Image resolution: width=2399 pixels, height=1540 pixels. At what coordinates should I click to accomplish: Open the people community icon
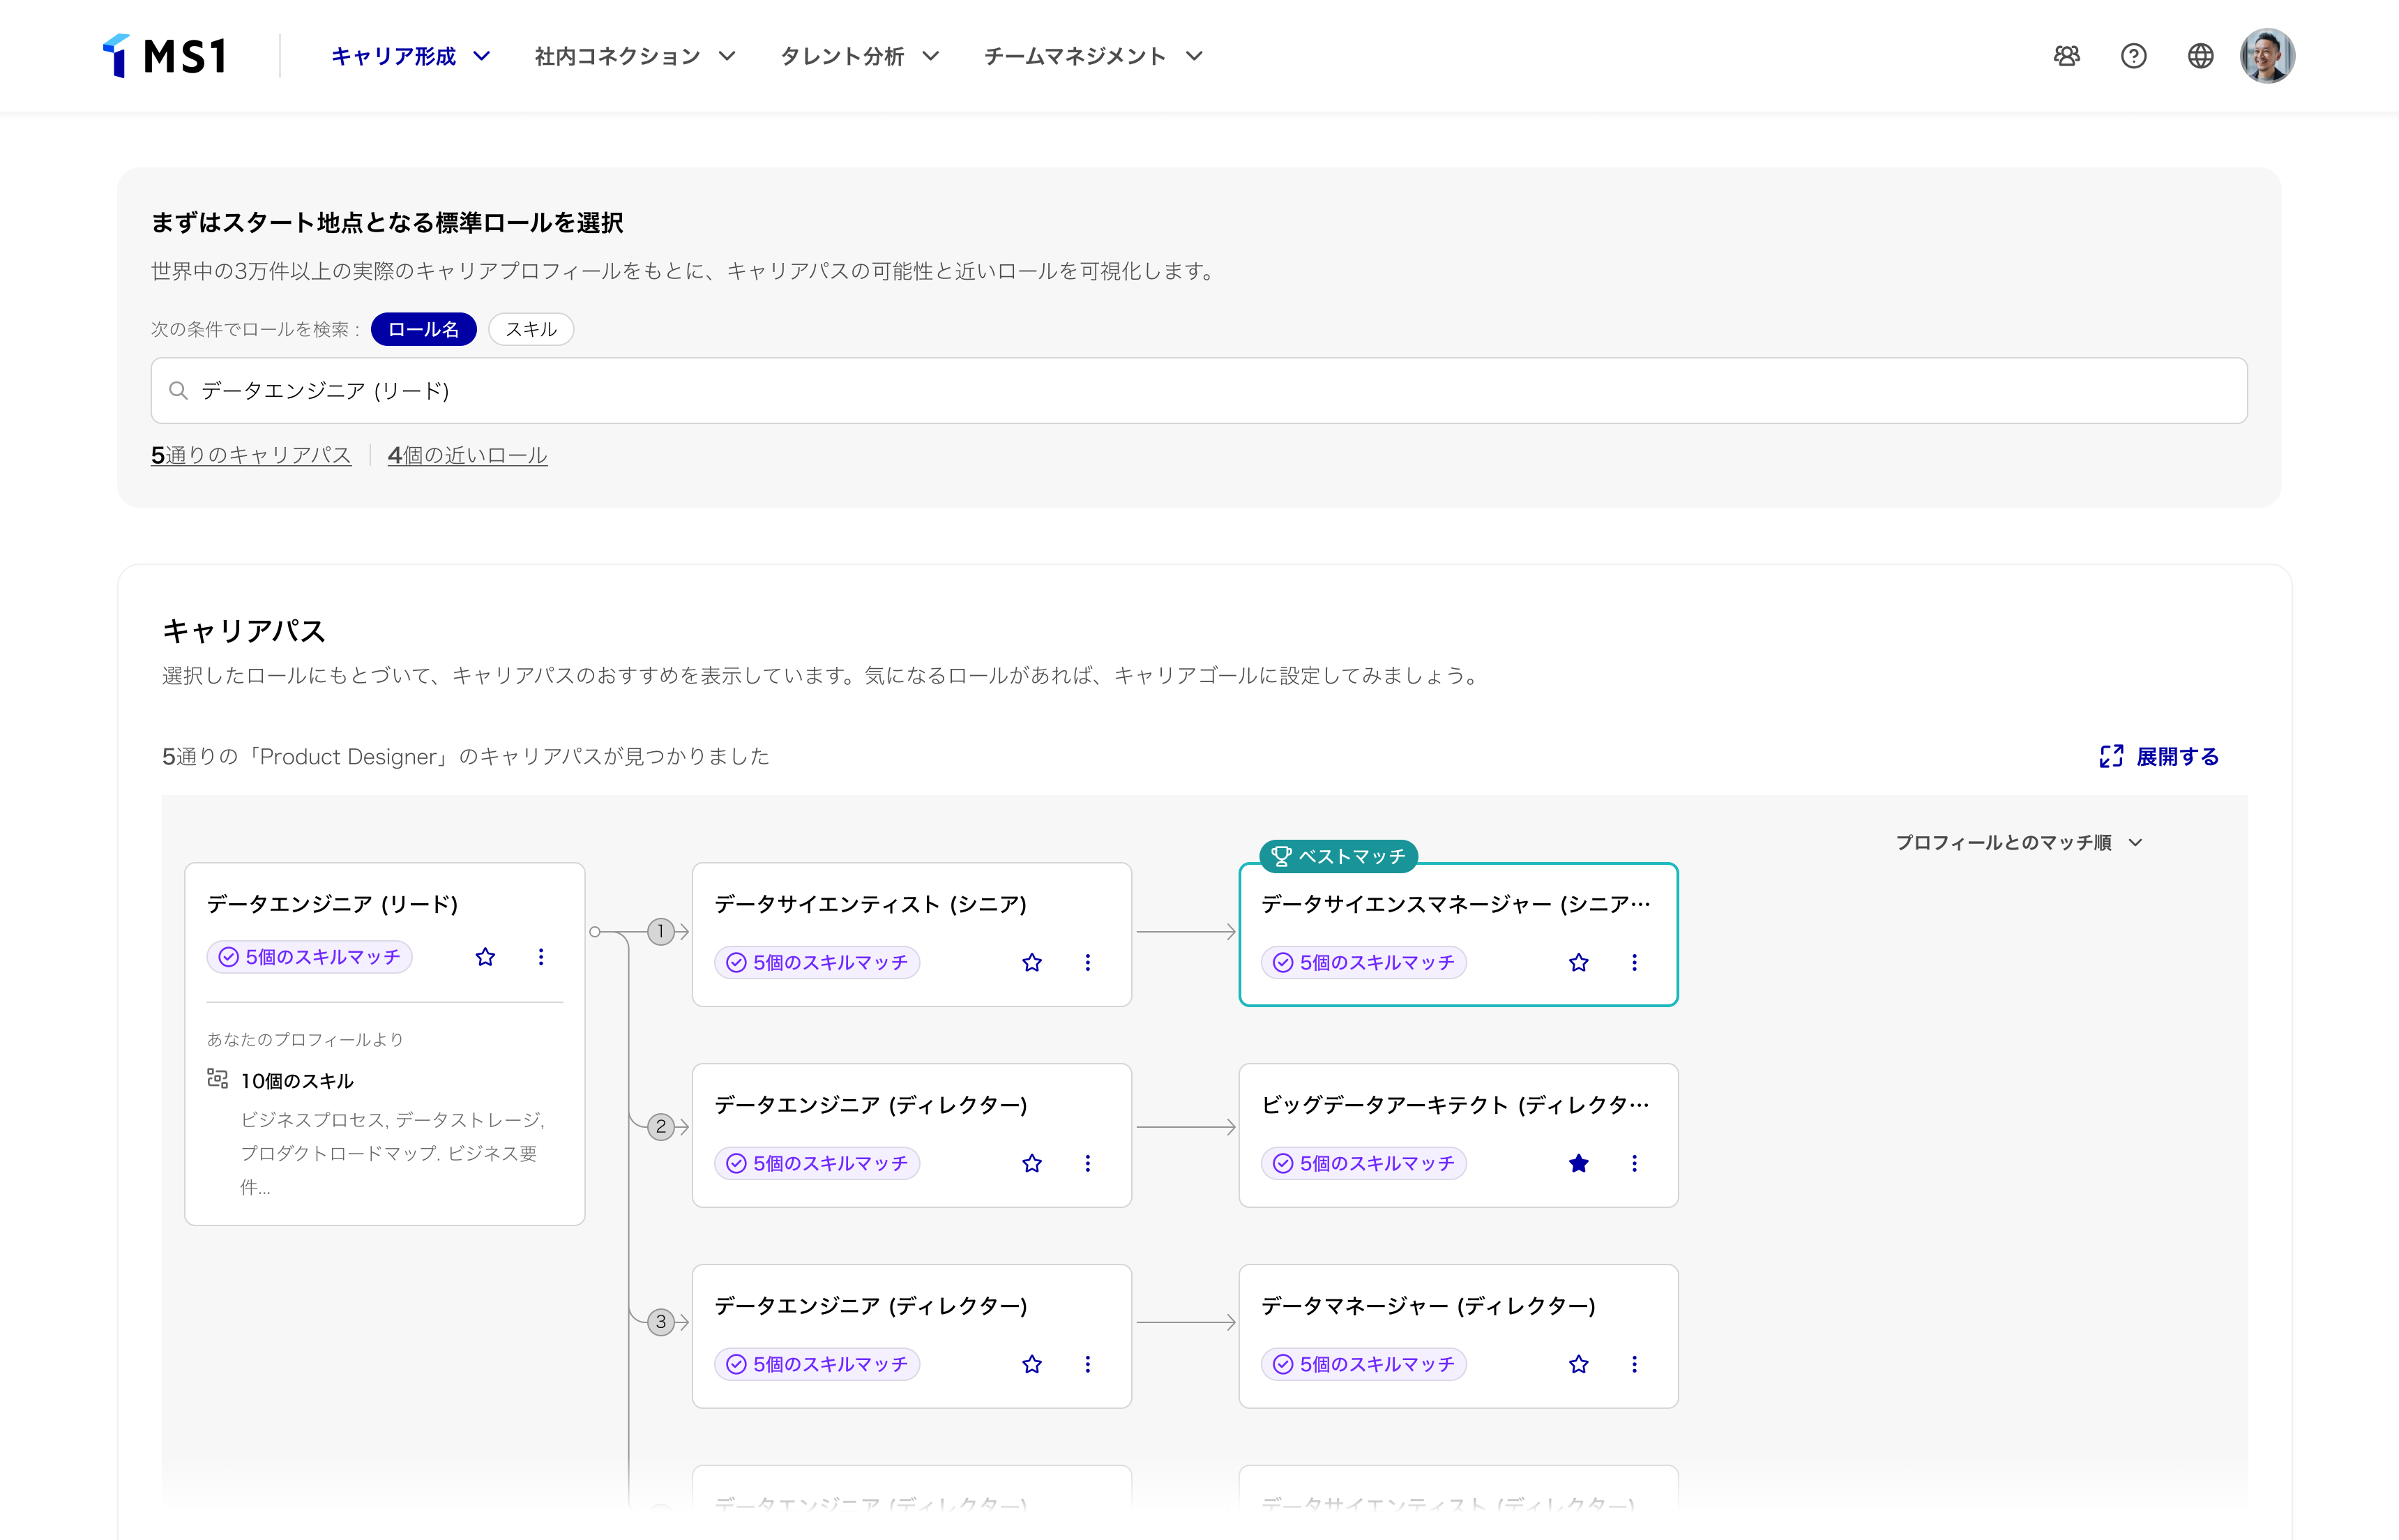(2067, 56)
